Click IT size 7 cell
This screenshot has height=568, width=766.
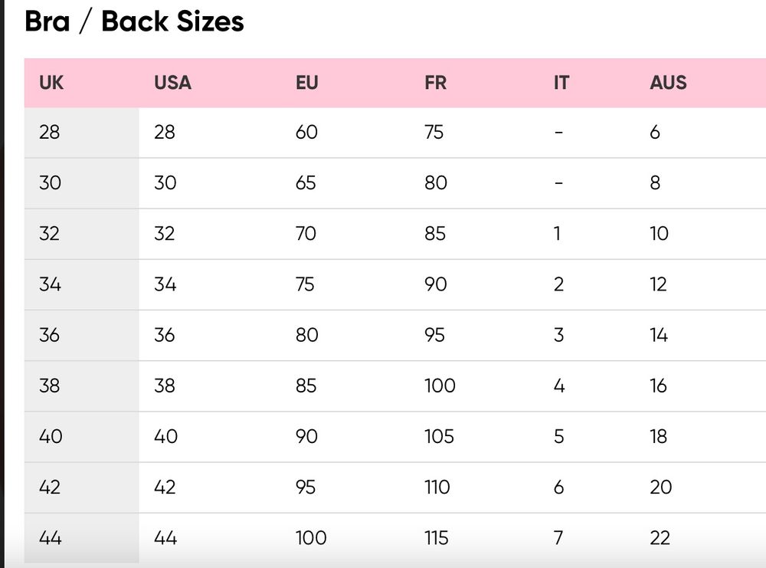tap(558, 538)
